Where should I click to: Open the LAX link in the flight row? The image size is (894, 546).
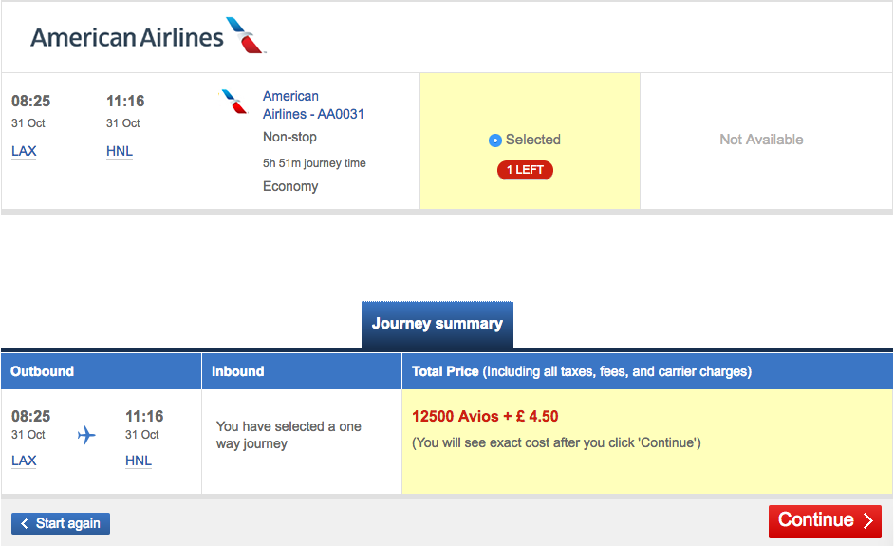point(24,151)
